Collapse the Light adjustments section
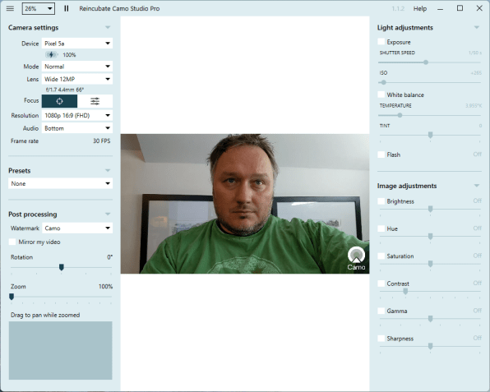The image size is (490, 392). pyautogui.click(x=477, y=27)
